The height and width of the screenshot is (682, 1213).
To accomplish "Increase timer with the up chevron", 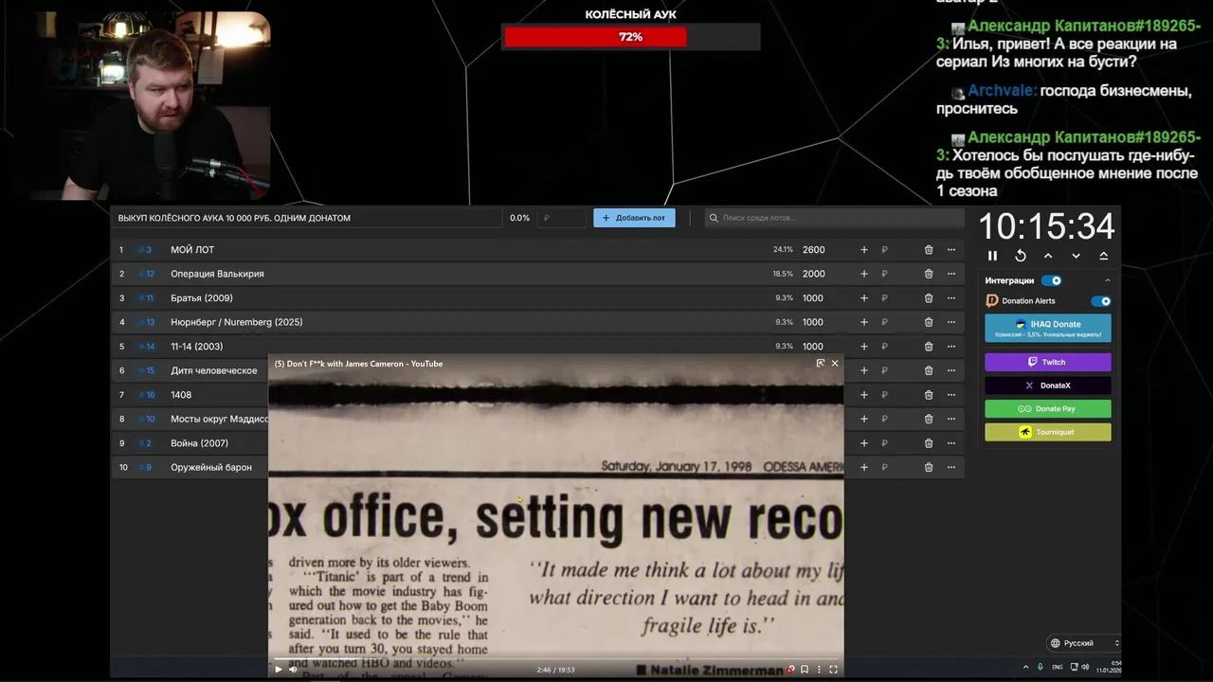I will tap(1048, 256).
